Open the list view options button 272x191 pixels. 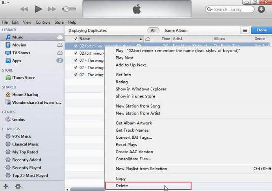click(x=245, y=31)
